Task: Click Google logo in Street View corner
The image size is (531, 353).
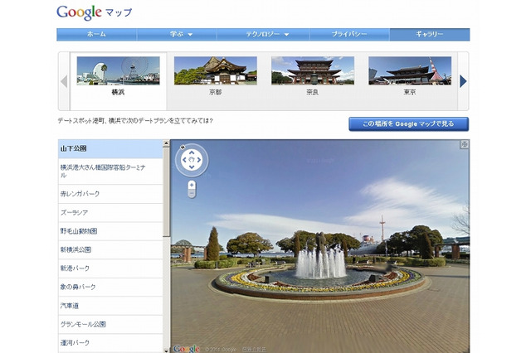Action: tap(186, 349)
